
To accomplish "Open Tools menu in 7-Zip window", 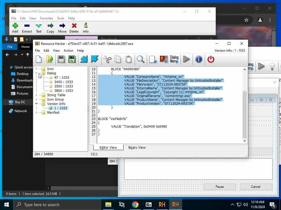I will click(61, 18).
